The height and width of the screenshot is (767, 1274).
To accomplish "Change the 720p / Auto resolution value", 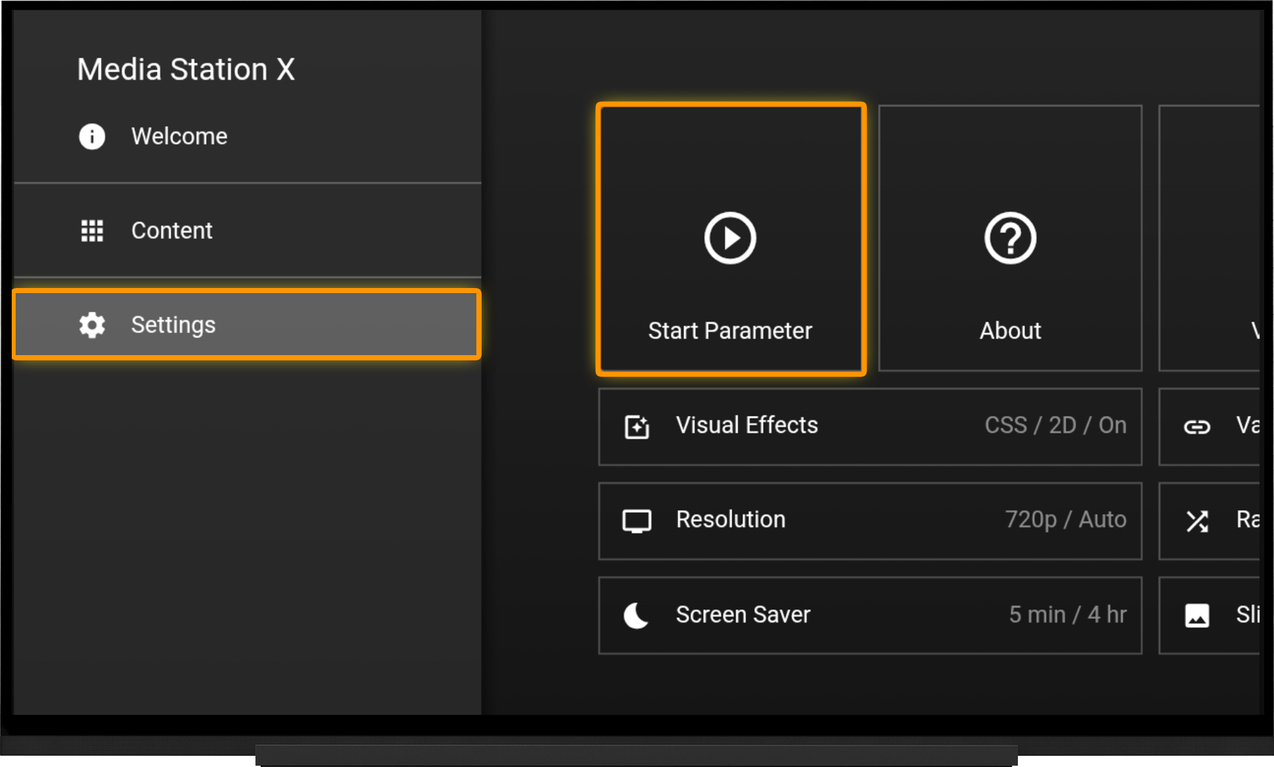I will (1065, 520).
